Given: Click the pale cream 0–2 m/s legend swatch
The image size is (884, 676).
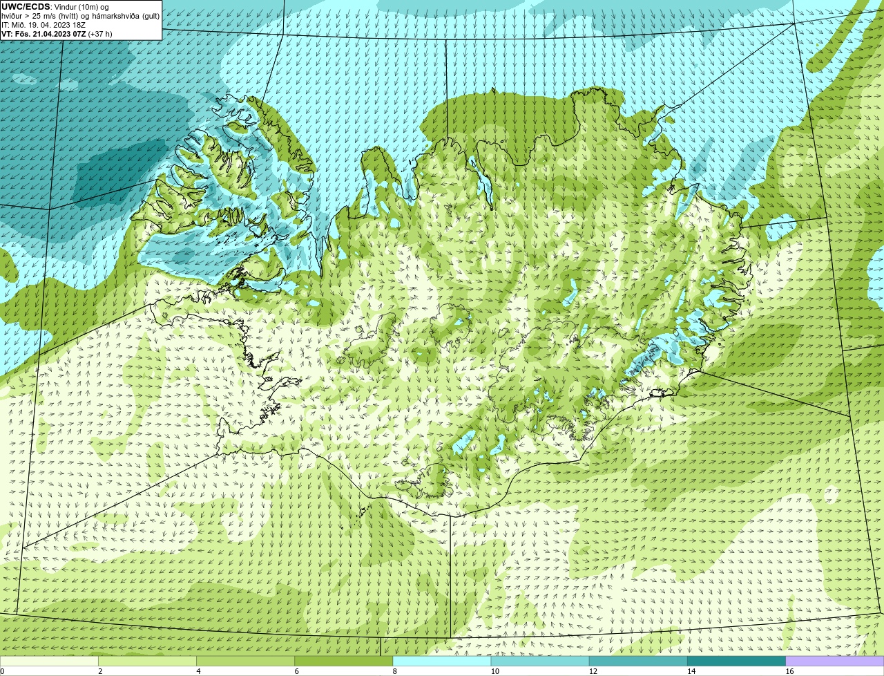Looking at the screenshot, I should [49, 661].
